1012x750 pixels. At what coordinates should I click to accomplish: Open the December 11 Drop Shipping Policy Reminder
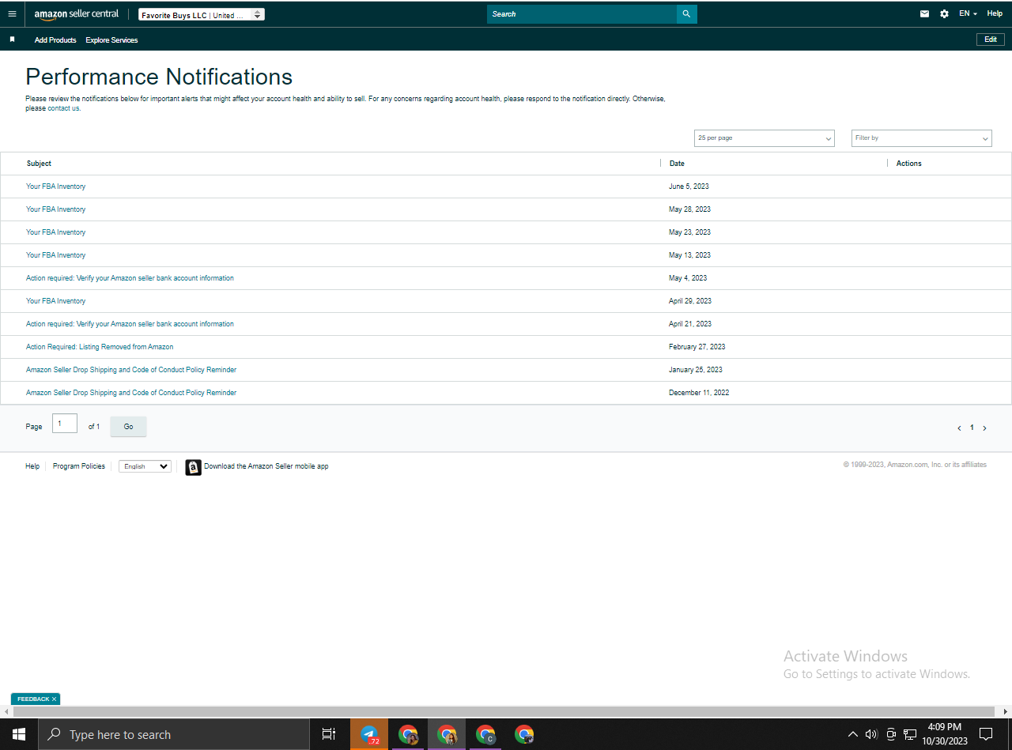pos(131,393)
